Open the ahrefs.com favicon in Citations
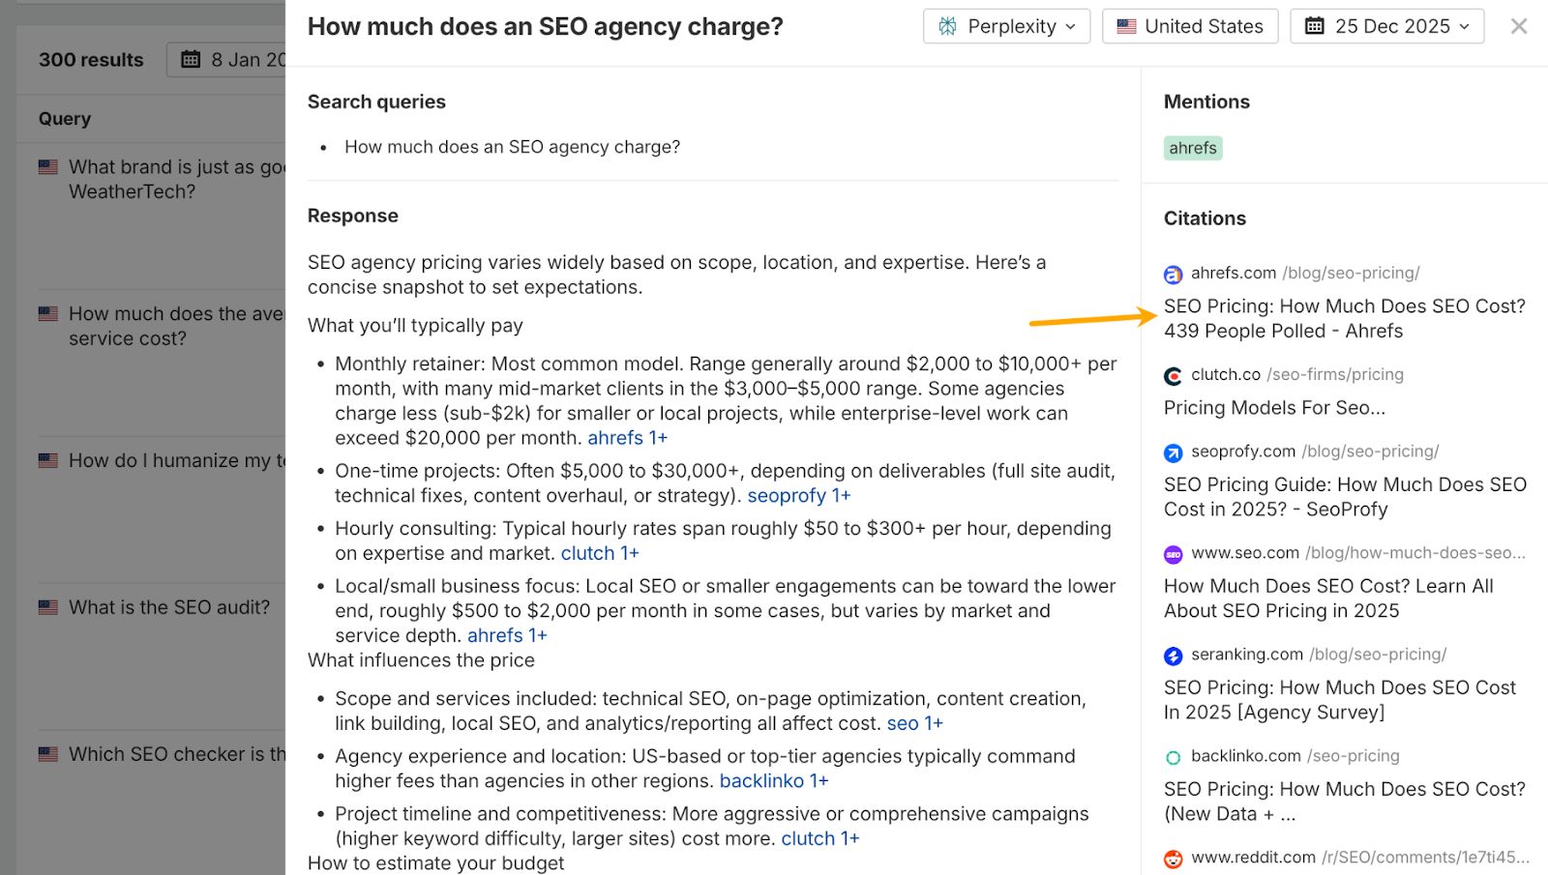The width and height of the screenshot is (1548, 875). [x=1174, y=273]
